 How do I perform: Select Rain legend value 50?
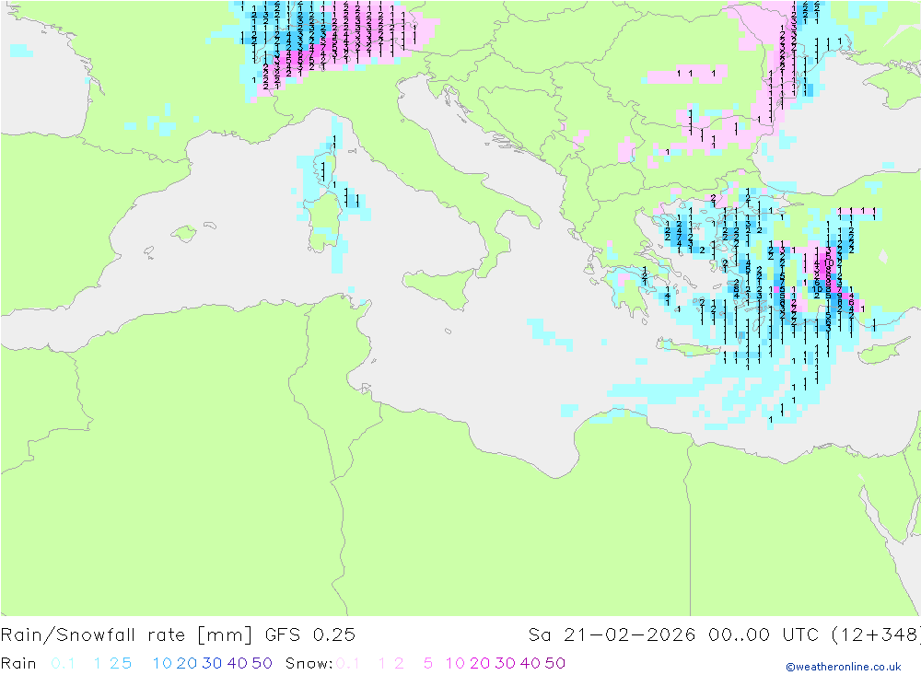(x=262, y=663)
